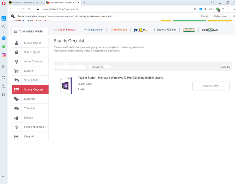Click the blue shield ad-blocker icon
The height and width of the screenshot is (184, 235).
click(201, 9)
